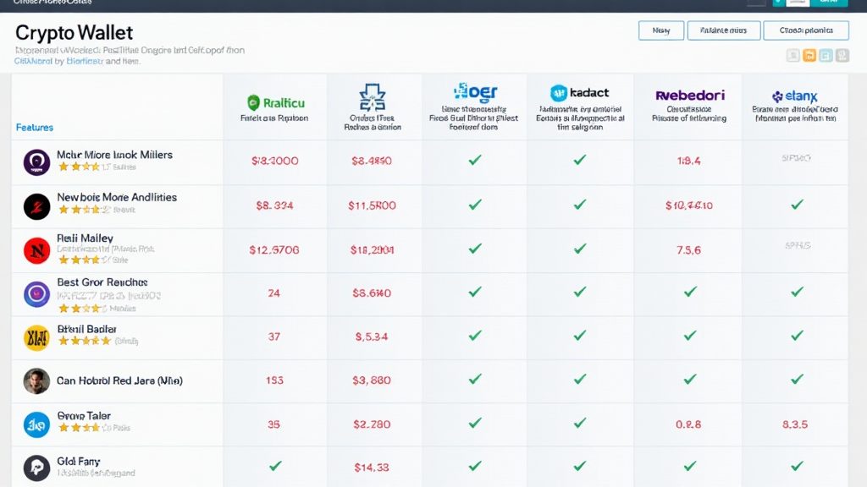
Task: Click the $12,6706 value cell
Action: click(274, 250)
